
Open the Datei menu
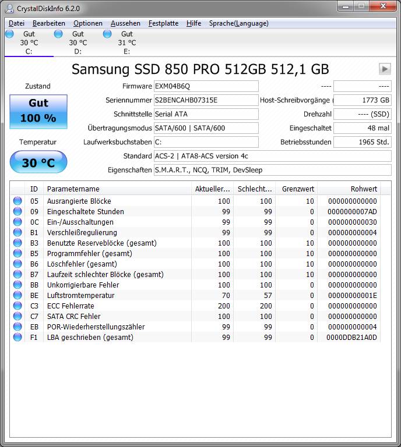tap(16, 23)
